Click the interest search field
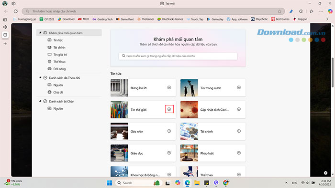335x188 pixels. [178, 56]
